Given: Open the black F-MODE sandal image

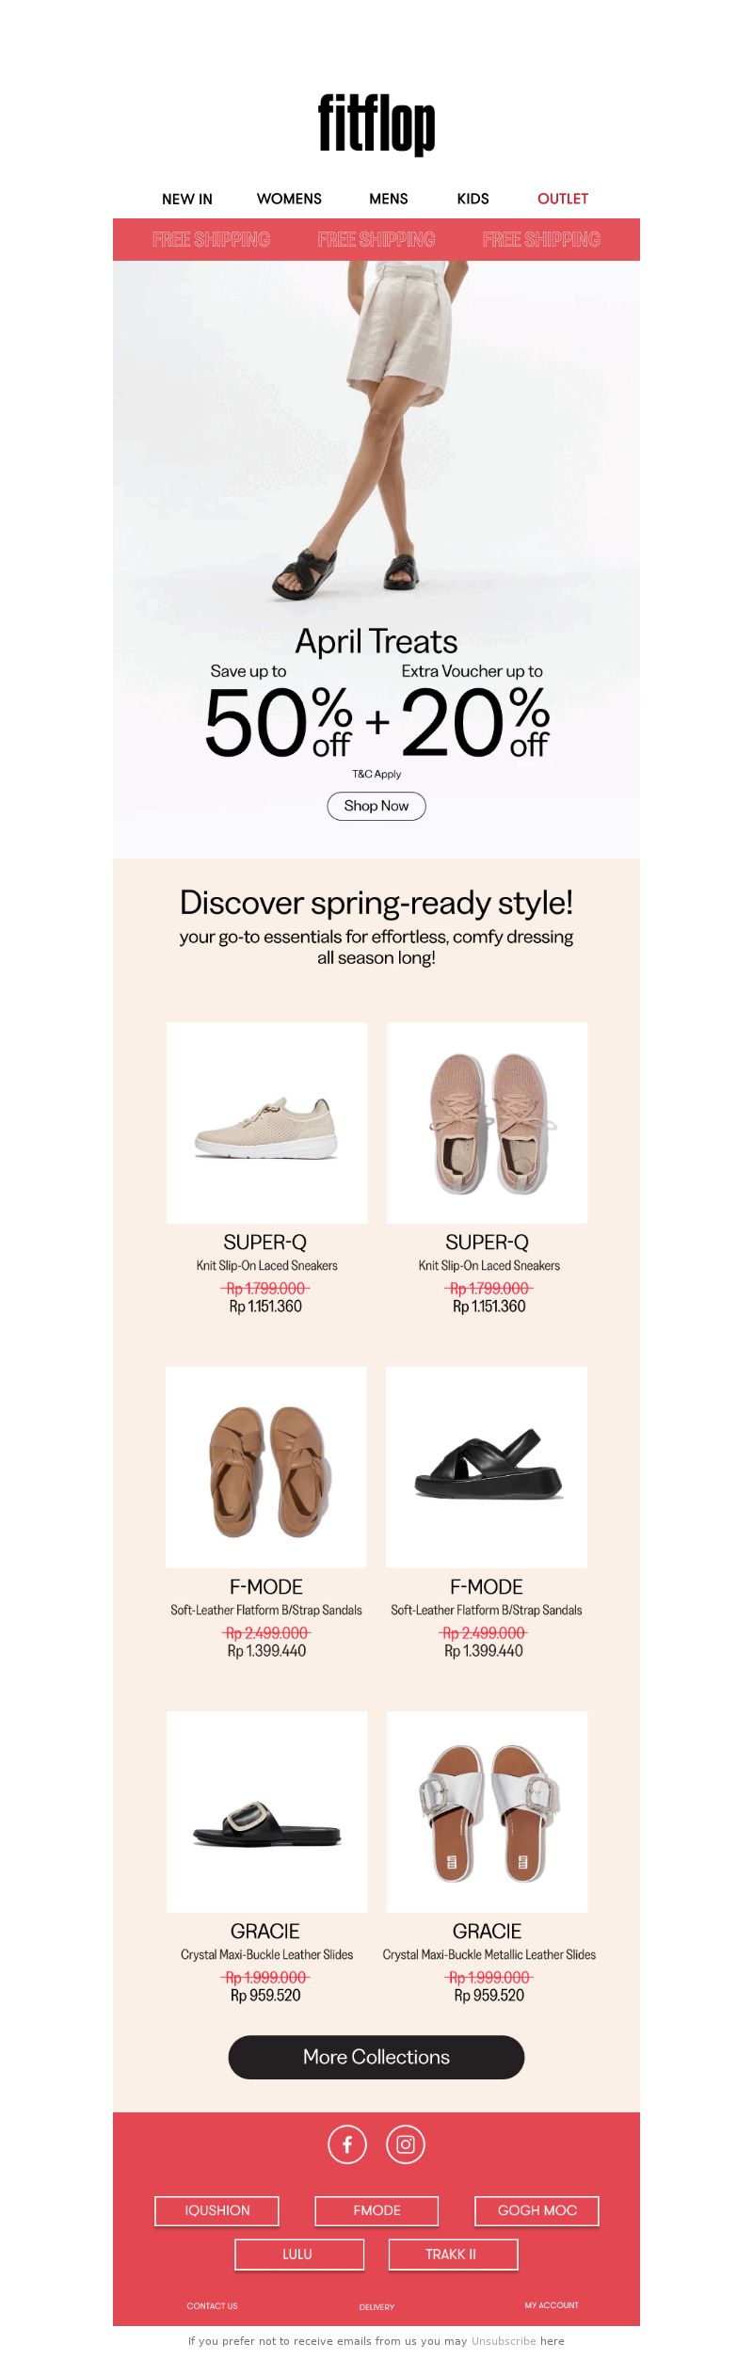Looking at the screenshot, I should click(487, 1467).
